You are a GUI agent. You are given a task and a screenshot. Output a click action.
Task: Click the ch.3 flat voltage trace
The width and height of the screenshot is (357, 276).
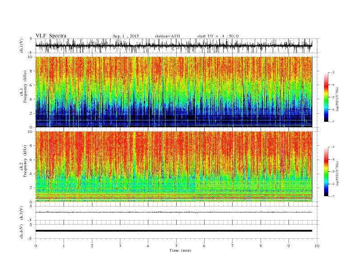point(174,212)
